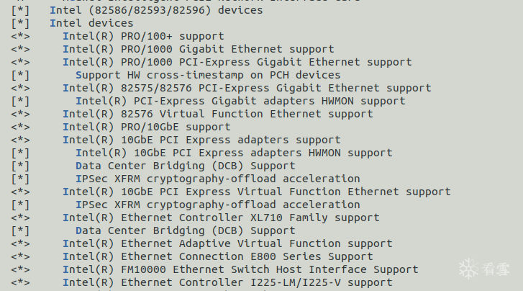
Task: Toggle 10GbE PCI Express adapters HWMON support
Action: point(20,153)
